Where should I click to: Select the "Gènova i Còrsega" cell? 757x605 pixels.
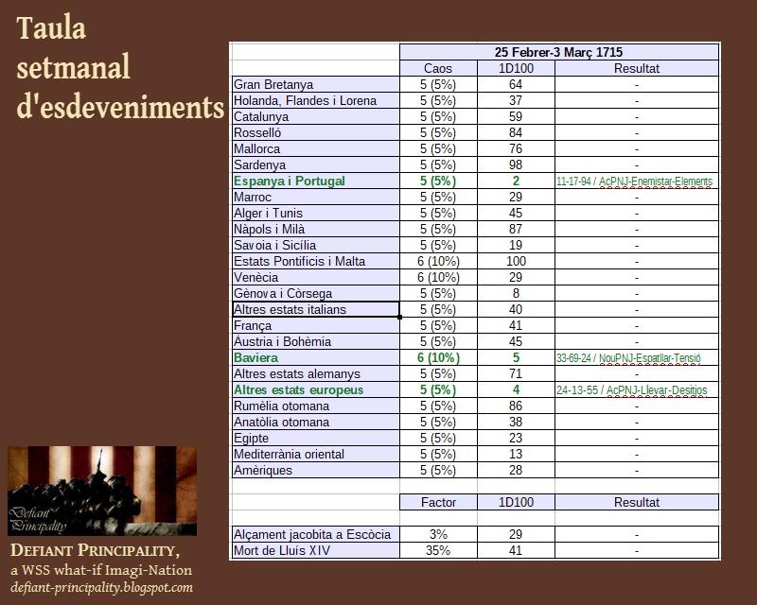[x=316, y=293]
